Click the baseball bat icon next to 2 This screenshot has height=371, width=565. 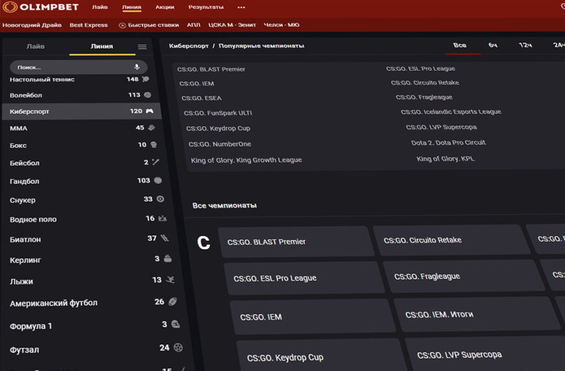(156, 162)
